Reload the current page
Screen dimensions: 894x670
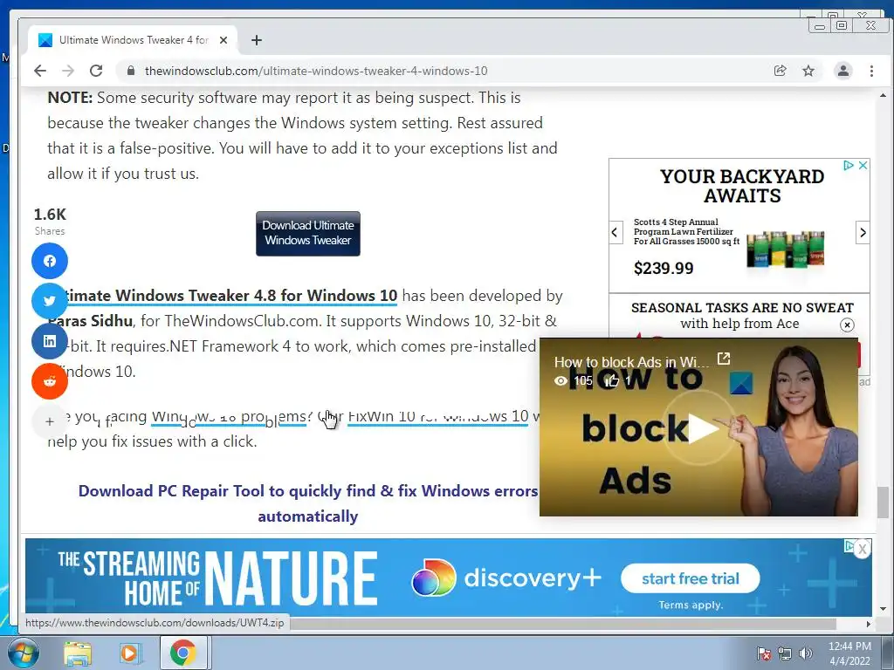pyautogui.click(x=96, y=71)
